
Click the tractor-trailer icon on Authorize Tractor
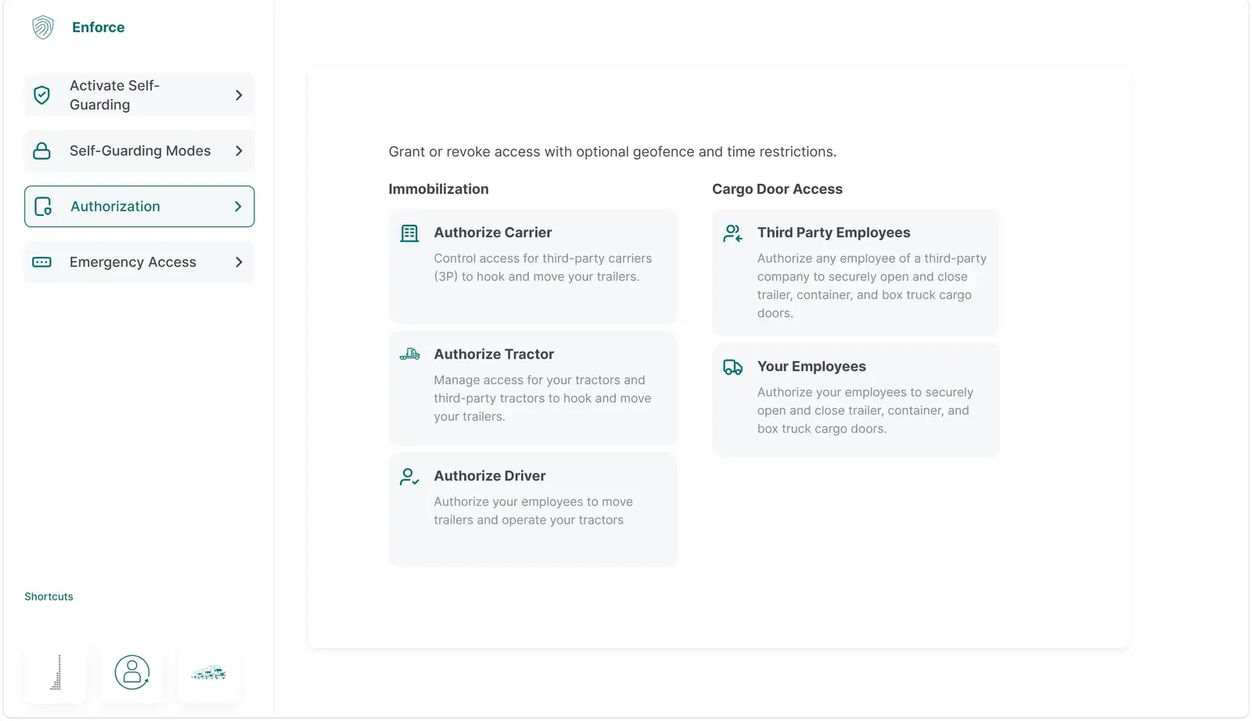409,355
